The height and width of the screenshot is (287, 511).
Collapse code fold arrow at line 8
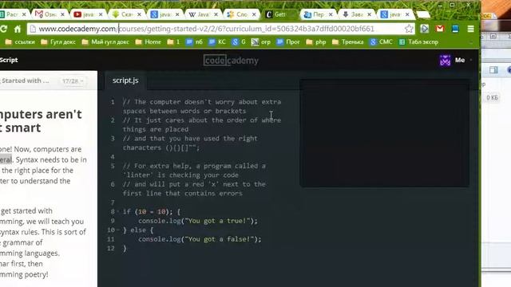tap(117, 212)
